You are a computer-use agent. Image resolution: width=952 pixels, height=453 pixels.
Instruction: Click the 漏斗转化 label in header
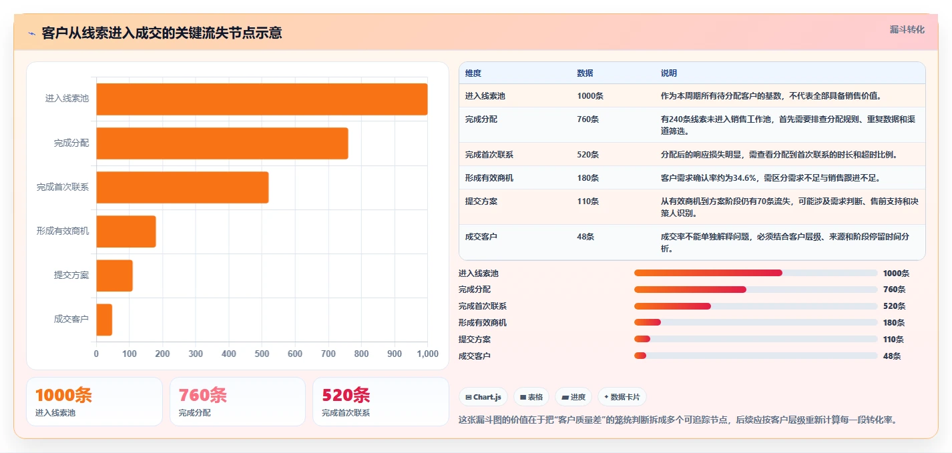tap(907, 29)
